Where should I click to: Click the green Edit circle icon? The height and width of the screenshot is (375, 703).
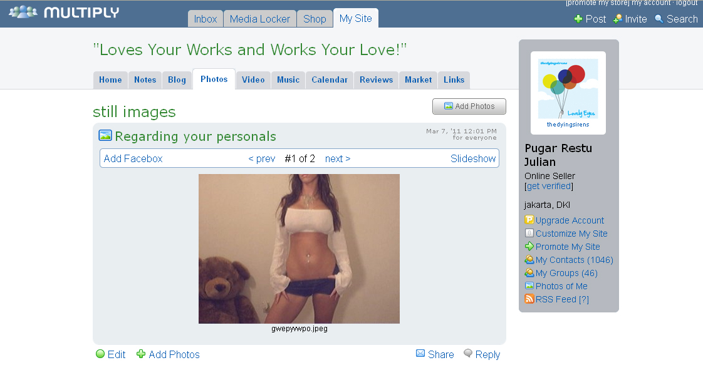pyautogui.click(x=100, y=354)
